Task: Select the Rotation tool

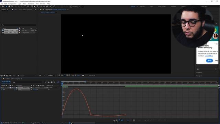Action: (25, 7)
